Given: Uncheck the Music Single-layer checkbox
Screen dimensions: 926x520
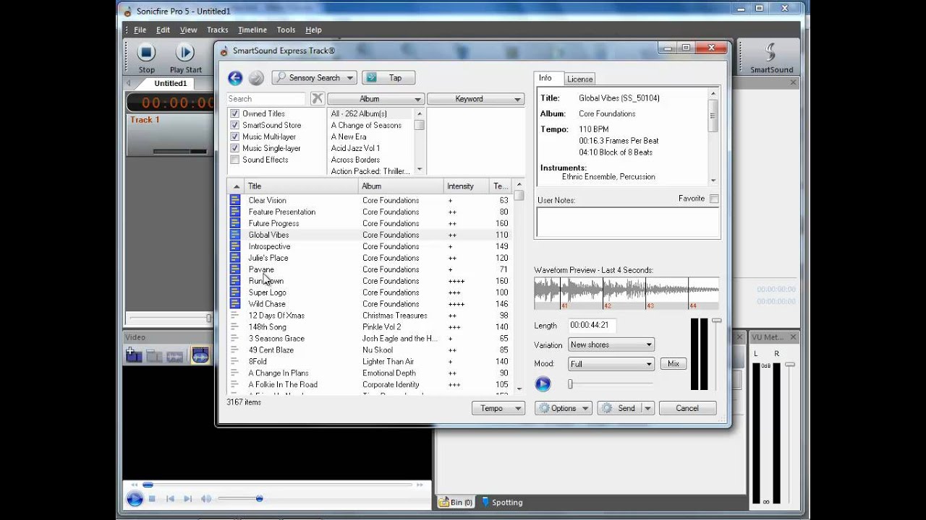Looking at the screenshot, I should pos(234,148).
